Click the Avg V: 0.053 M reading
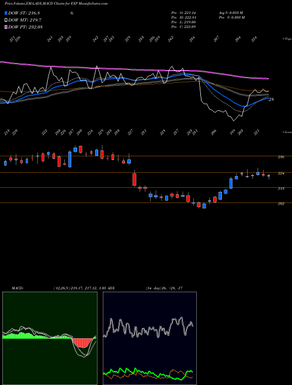The height and width of the screenshot is (385, 292). click(231, 13)
